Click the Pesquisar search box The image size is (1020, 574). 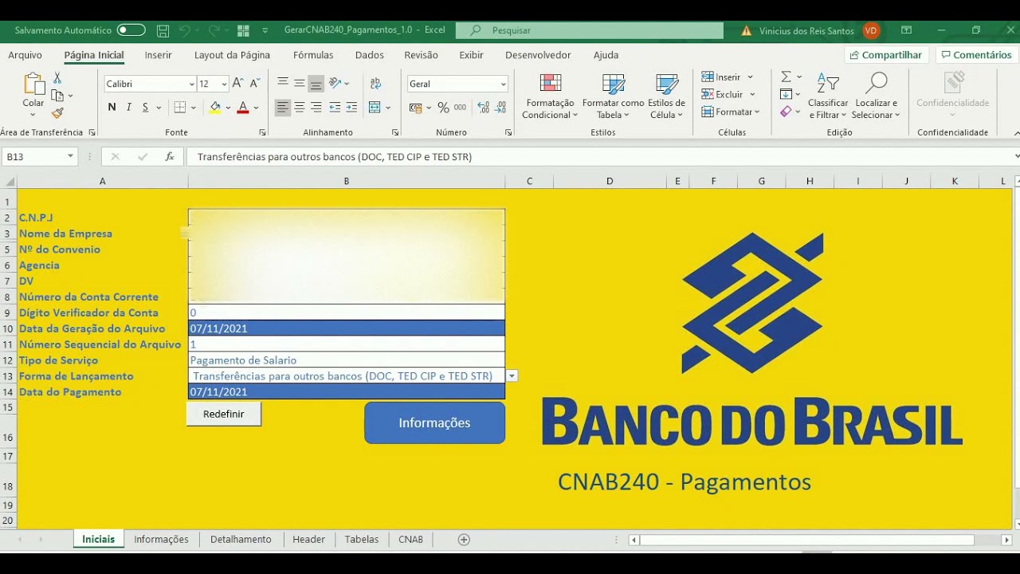pos(590,30)
